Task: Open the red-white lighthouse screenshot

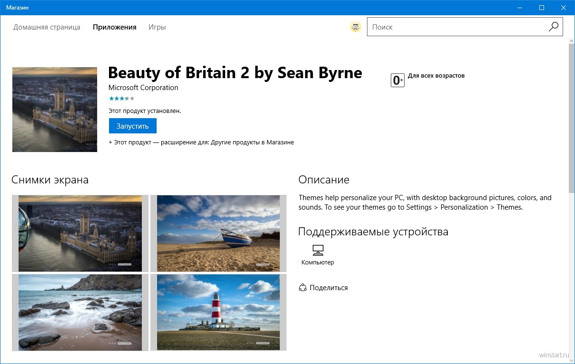Action: click(x=218, y=313)
